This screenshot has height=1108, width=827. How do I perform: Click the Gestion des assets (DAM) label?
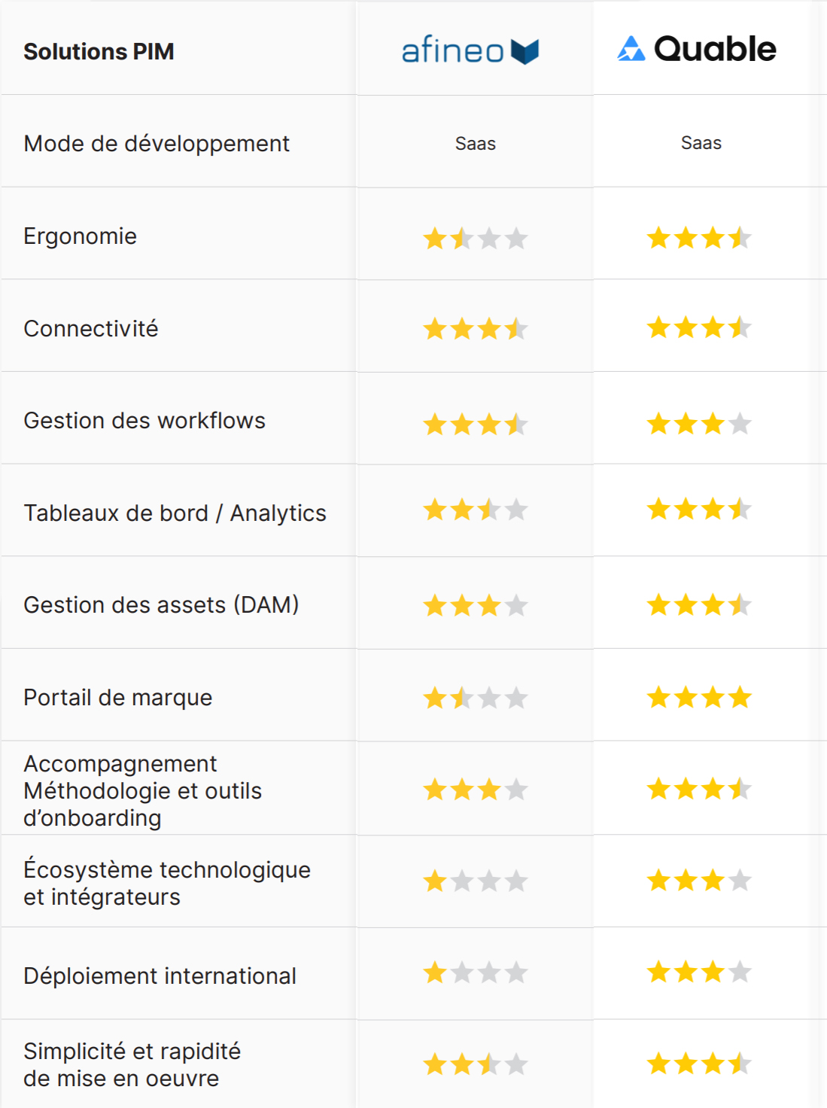161,604
